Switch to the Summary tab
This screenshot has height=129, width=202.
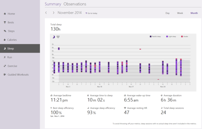tap(53, 4)
